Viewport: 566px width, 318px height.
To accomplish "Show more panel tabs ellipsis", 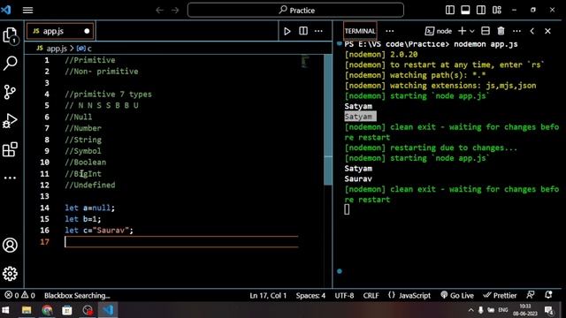I will pos(389,31).
